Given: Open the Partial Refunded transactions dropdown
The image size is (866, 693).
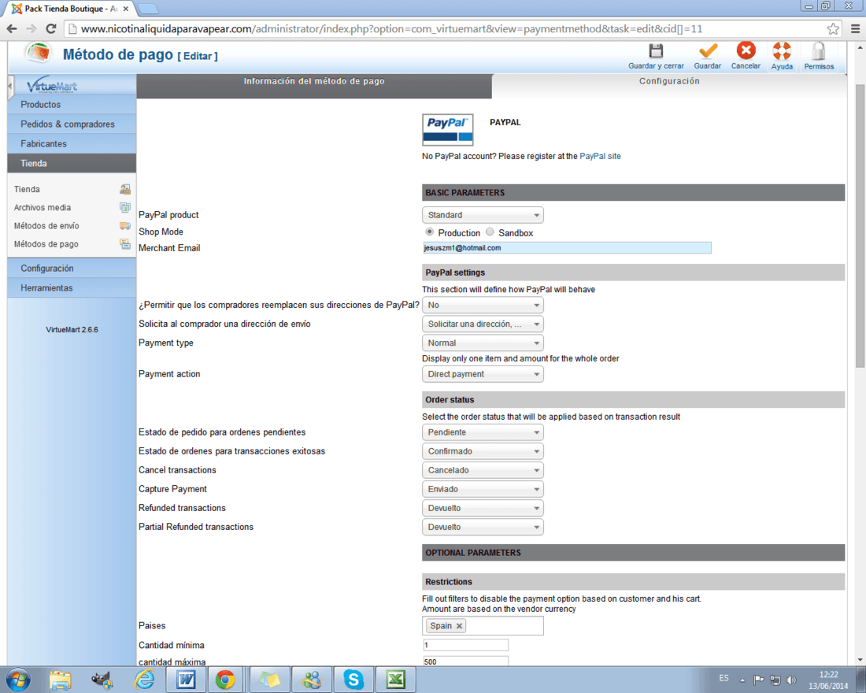Looking at the screenshot, I should [x=482, y=527].
